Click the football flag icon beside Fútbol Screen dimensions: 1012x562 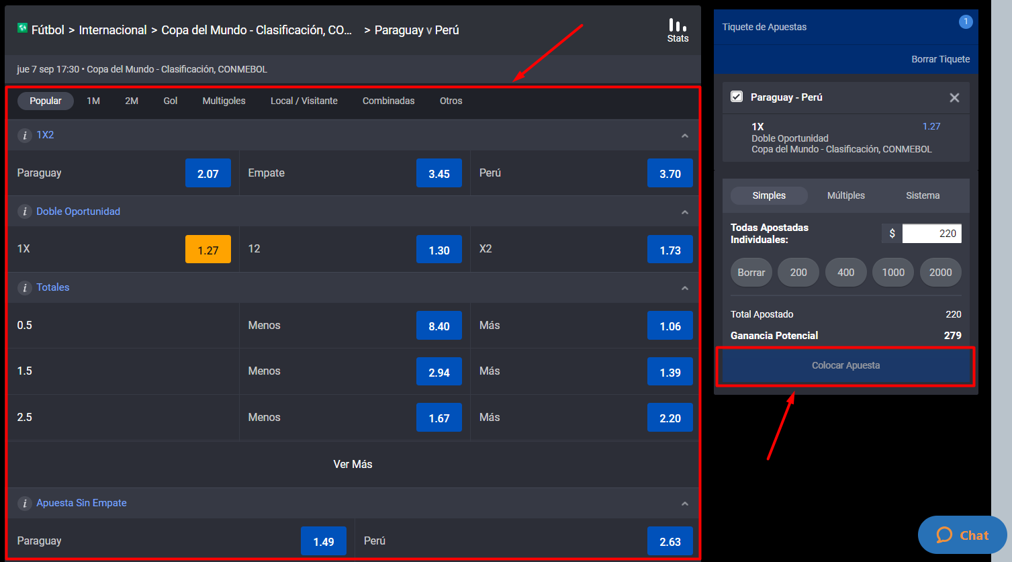pos(22,28)
